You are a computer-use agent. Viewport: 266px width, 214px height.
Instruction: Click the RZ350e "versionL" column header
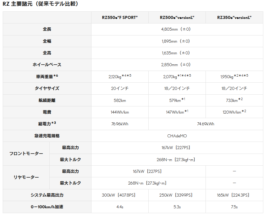[234, 17]
